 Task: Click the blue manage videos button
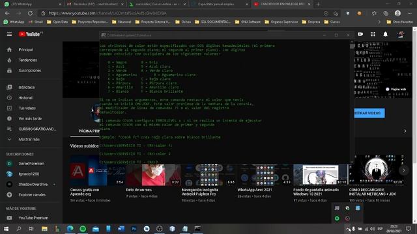(369, 113)
